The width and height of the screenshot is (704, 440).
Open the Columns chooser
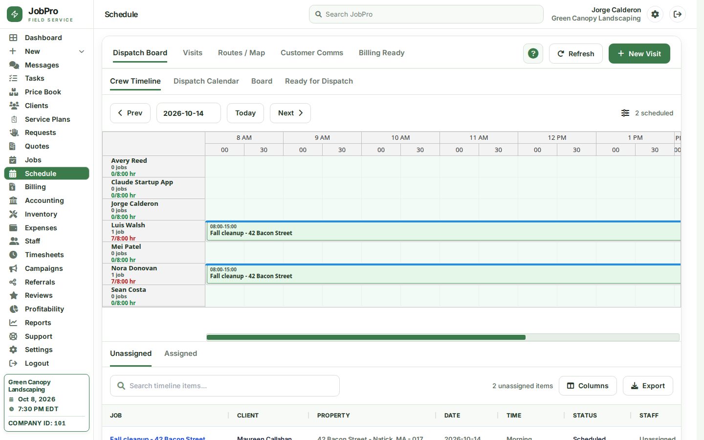tap(588, 386)
